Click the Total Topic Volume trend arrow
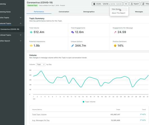Screen dimensions: 149x125 point(141,114)
